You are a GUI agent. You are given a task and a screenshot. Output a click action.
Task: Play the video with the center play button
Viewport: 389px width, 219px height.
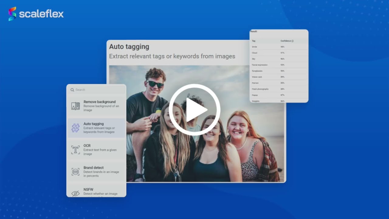[194, 110]
